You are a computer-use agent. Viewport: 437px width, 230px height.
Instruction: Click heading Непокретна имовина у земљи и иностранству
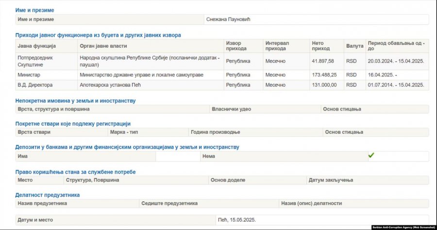(x=76, y=101)
